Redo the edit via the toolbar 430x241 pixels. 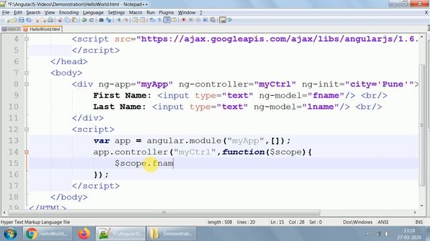[91, 20]
